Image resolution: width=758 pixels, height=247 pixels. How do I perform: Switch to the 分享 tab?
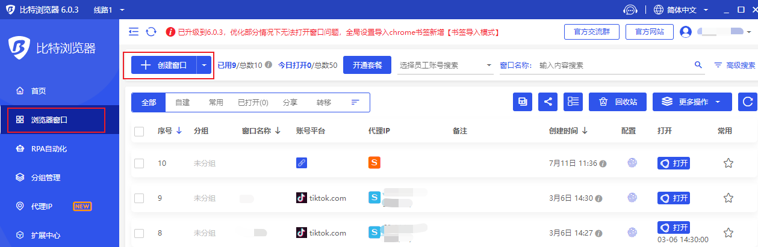click(290, 103)
